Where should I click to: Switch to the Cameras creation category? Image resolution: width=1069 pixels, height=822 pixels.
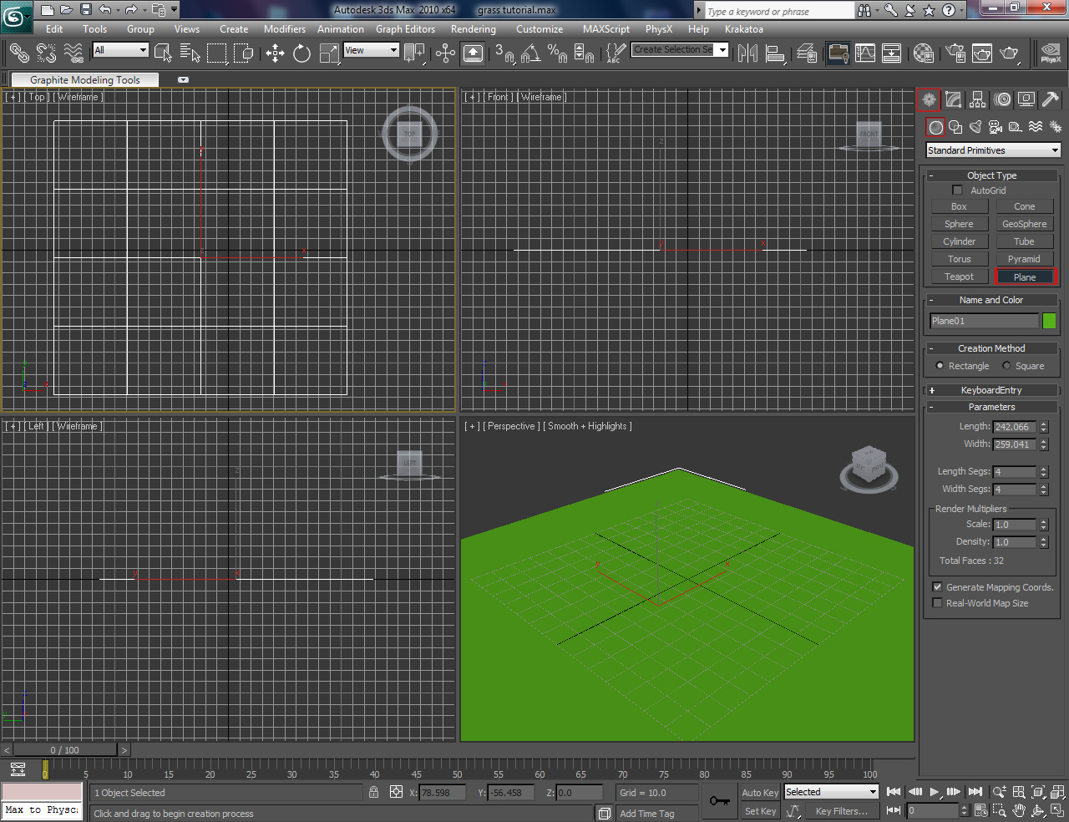[x=995, y=127]
